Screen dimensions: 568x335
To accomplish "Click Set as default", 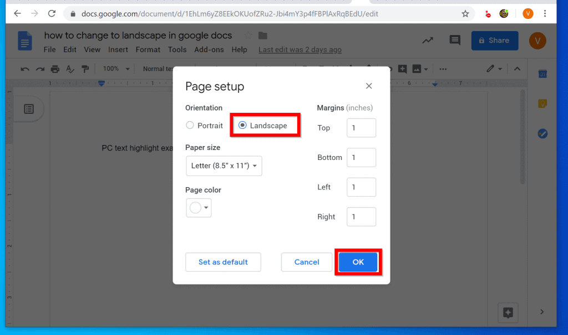I will (223, 262).
